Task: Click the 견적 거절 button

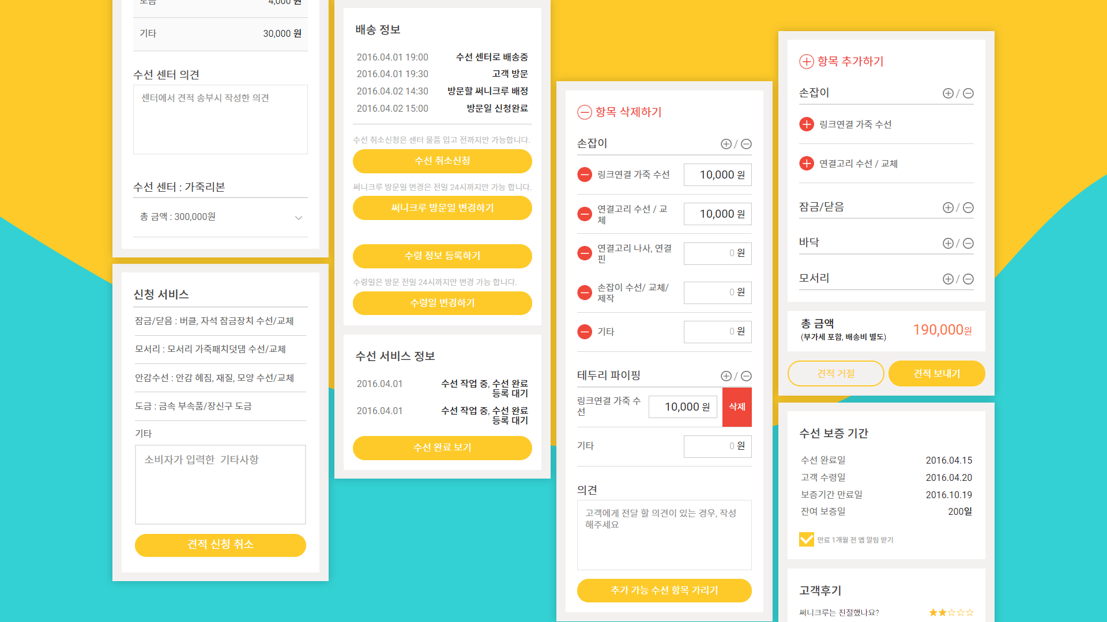Action: pyautogui.click(x=835, y=373)
